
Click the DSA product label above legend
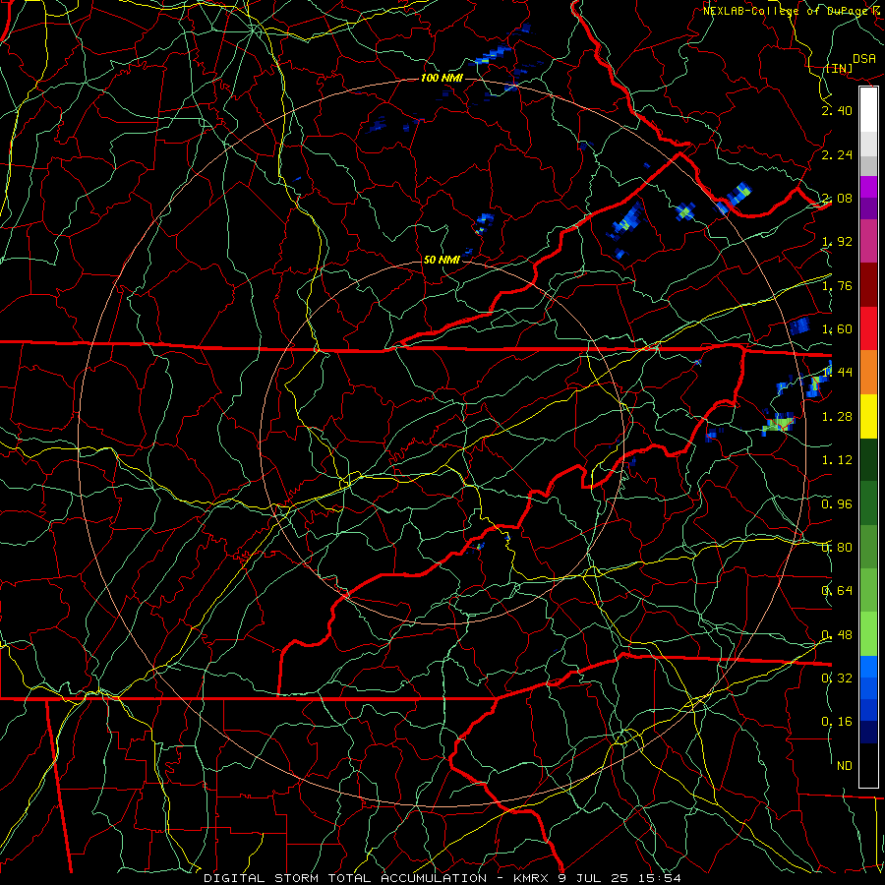click(864, 59)
